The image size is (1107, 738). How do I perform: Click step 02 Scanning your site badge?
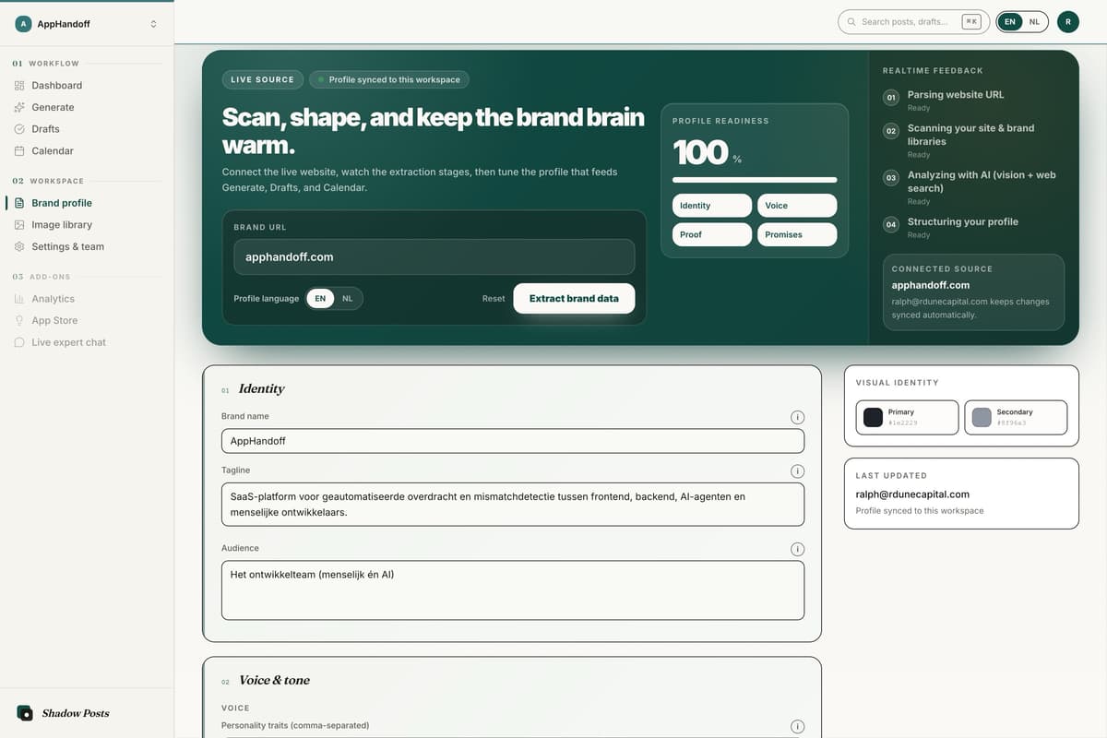tap(891, 131)
